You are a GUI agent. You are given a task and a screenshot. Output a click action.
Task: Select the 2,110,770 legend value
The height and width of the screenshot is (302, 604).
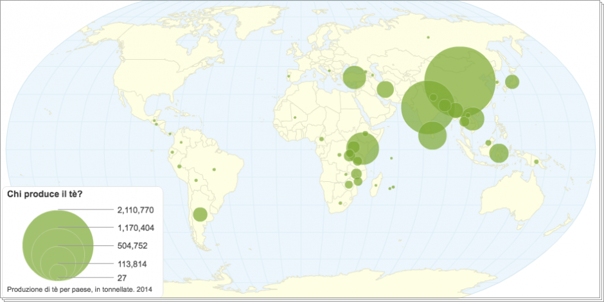tap(136, 210)
